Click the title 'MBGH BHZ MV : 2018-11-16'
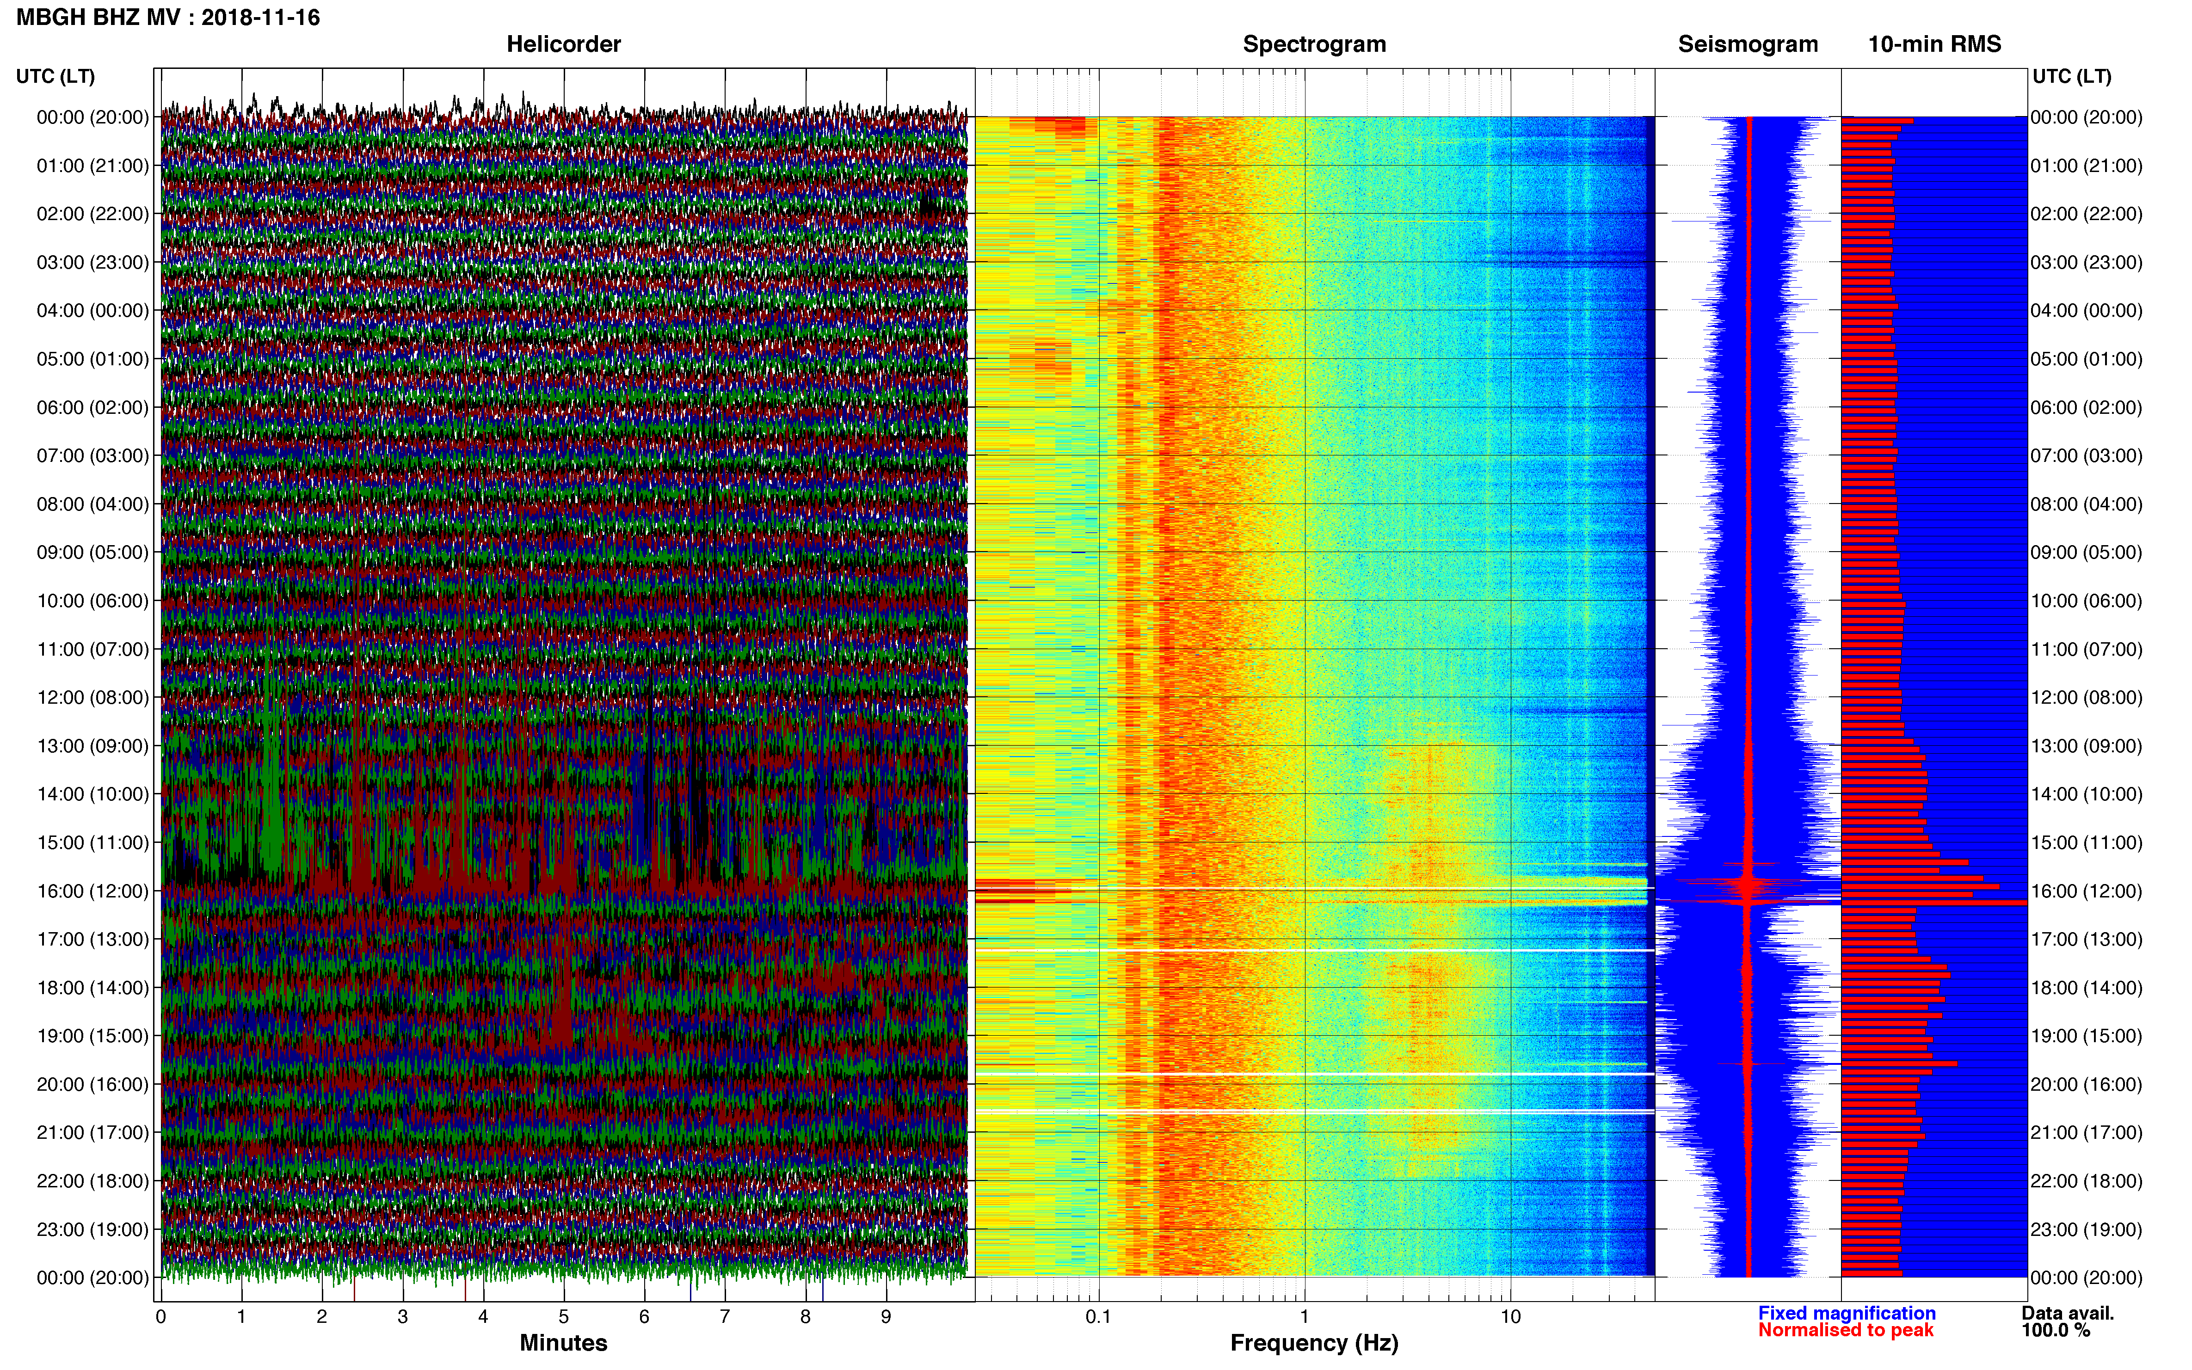 [168, 17]
